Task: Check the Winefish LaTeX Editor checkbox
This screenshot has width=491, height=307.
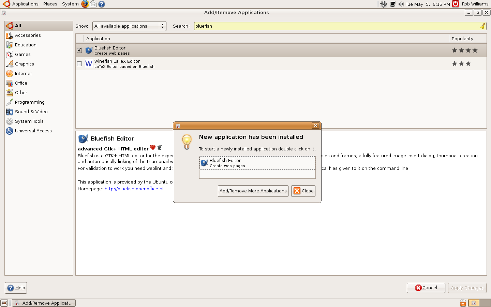Action: pos(79,64)
